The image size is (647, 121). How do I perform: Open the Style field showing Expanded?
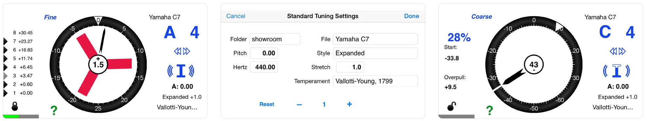tap(375, 53)
